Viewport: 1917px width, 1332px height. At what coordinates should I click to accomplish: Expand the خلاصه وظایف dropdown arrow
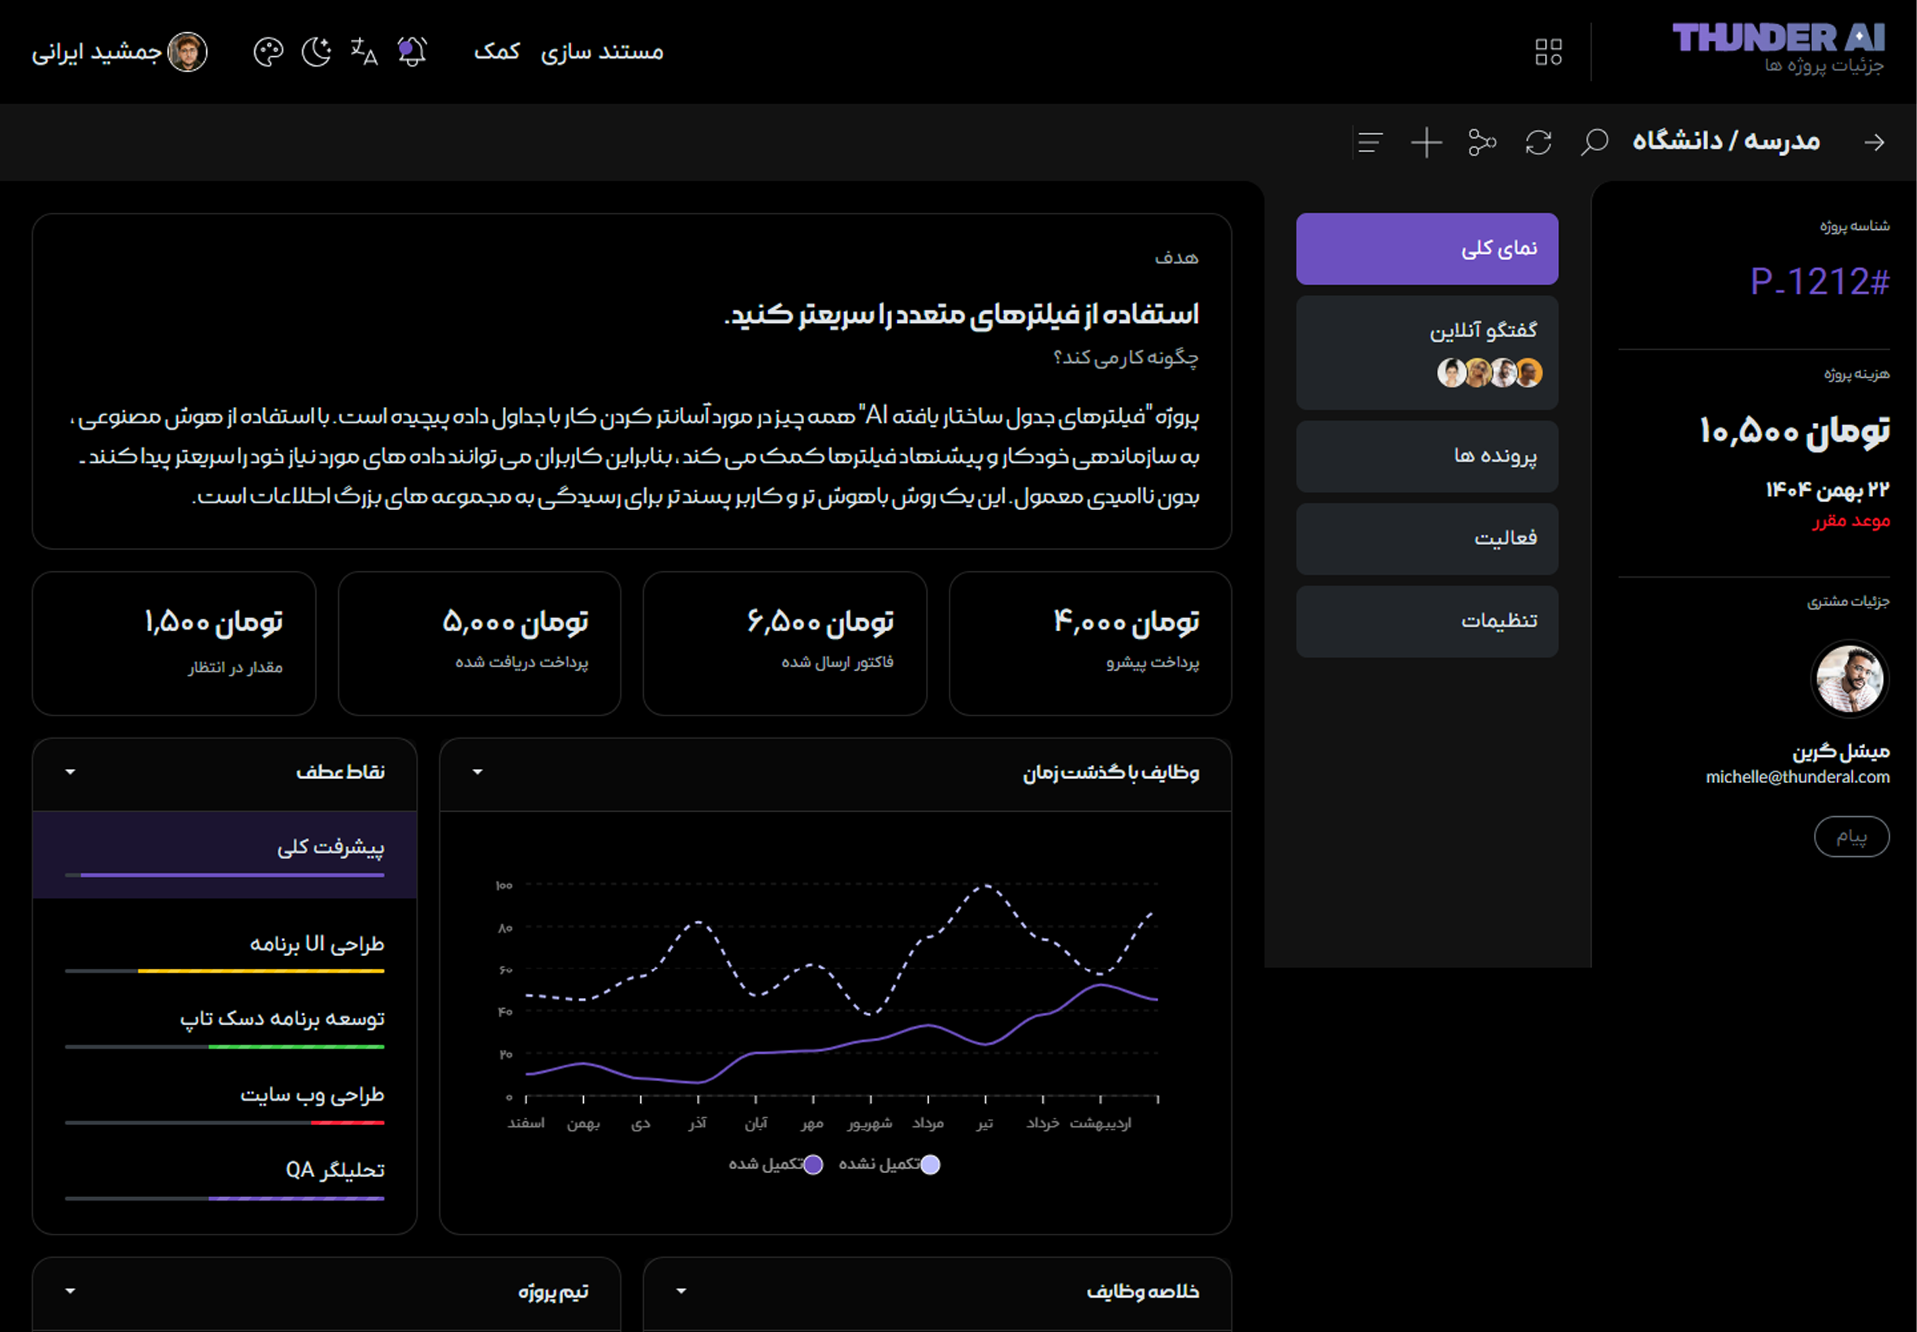pyautogui.click(x=681, y=1291)
